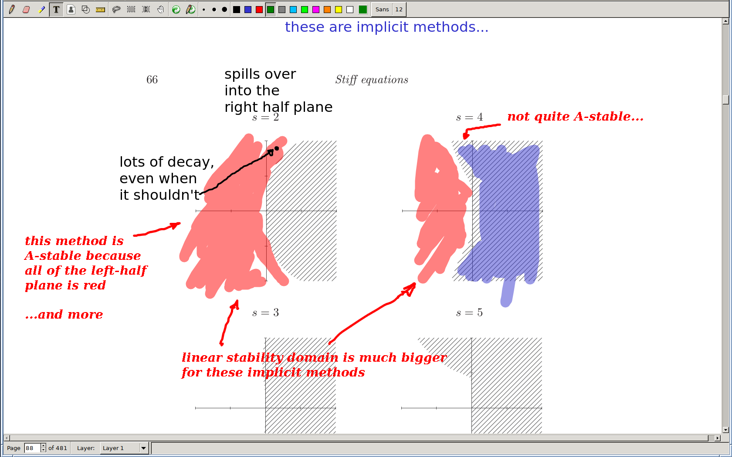Choose the Select Rectangle tool
This screenshot has width=732, height=457.
pyautogui.click(x=131, y=9)
